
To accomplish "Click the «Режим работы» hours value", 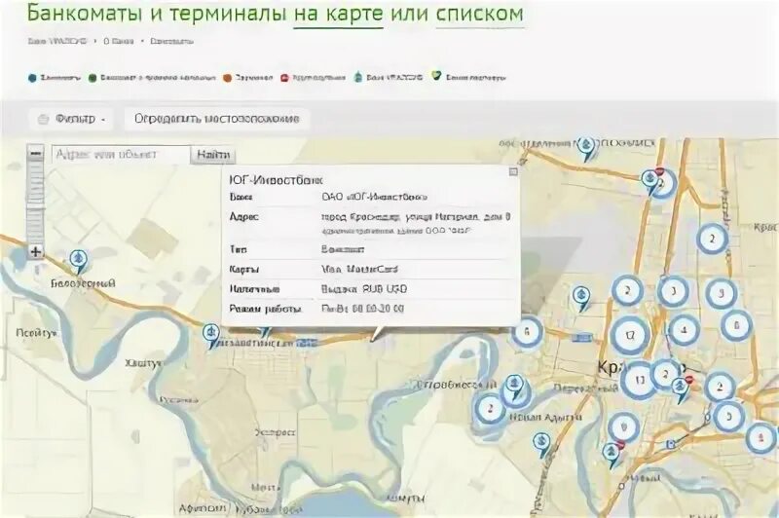I will [362, 309].
